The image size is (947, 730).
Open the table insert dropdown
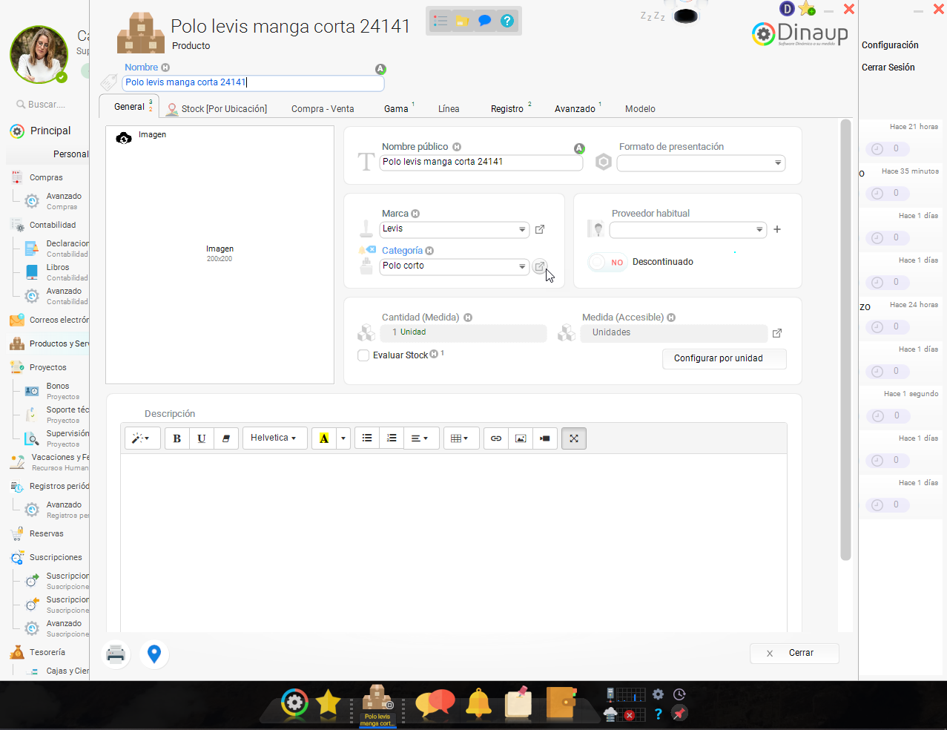coord(461,438)
